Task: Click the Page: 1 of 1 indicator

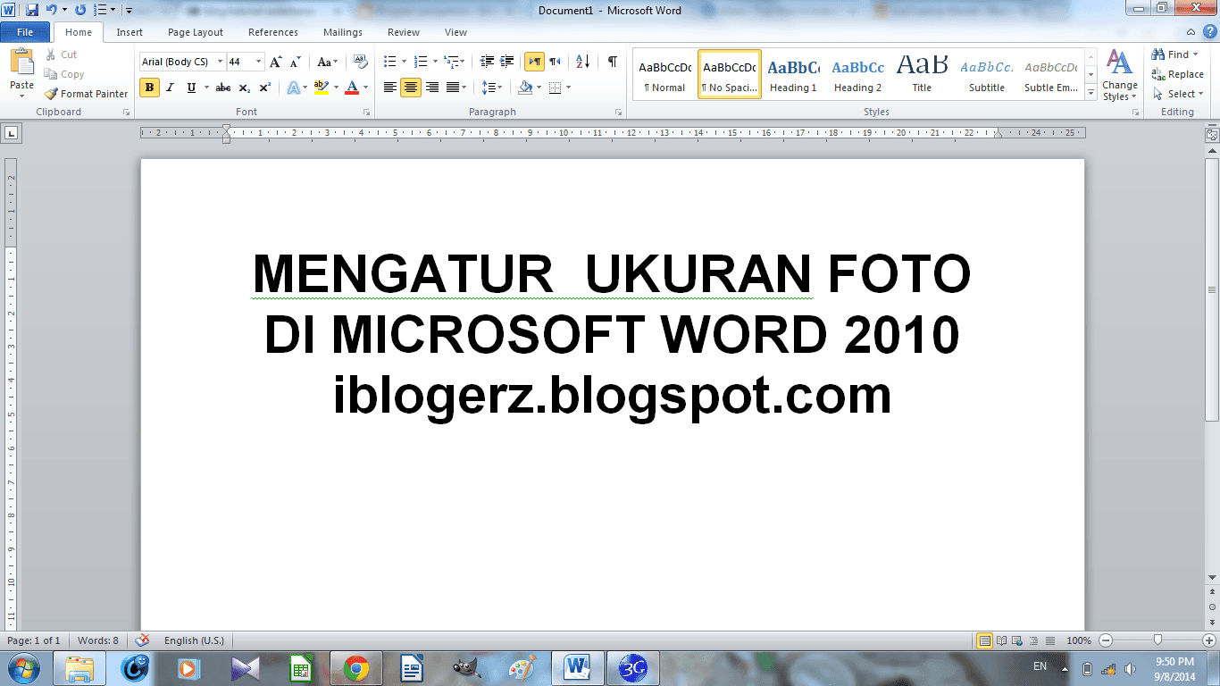Action: pos(34,640)
